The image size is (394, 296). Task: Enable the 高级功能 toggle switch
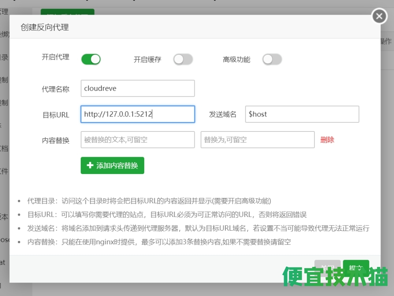tap(272, 59)
